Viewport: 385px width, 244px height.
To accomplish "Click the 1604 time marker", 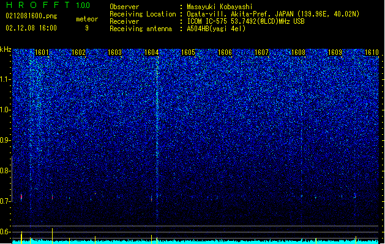I will coord(152,52).
